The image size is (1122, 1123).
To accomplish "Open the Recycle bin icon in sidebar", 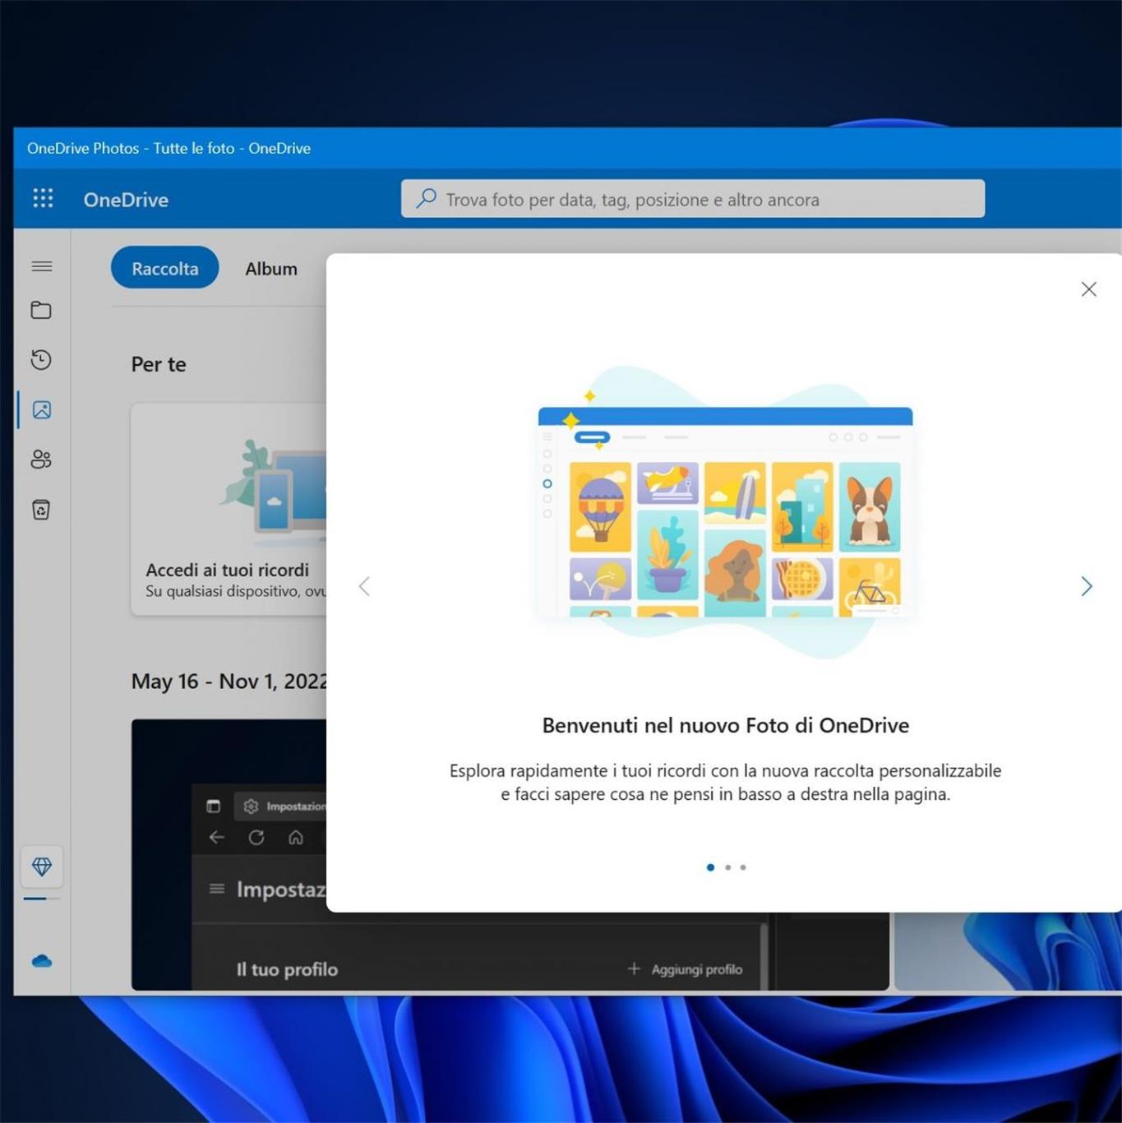I will pos(41,510).
